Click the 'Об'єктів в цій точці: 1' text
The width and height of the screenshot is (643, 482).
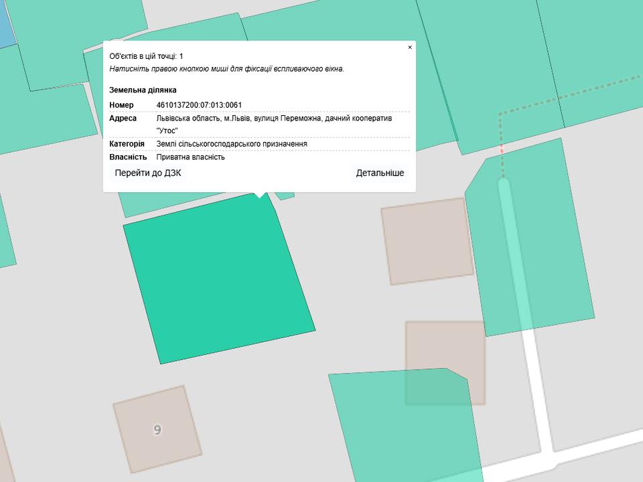coord(146,56)
